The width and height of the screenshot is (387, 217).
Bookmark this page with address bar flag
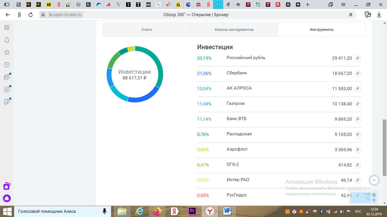[x=351, y=15]
